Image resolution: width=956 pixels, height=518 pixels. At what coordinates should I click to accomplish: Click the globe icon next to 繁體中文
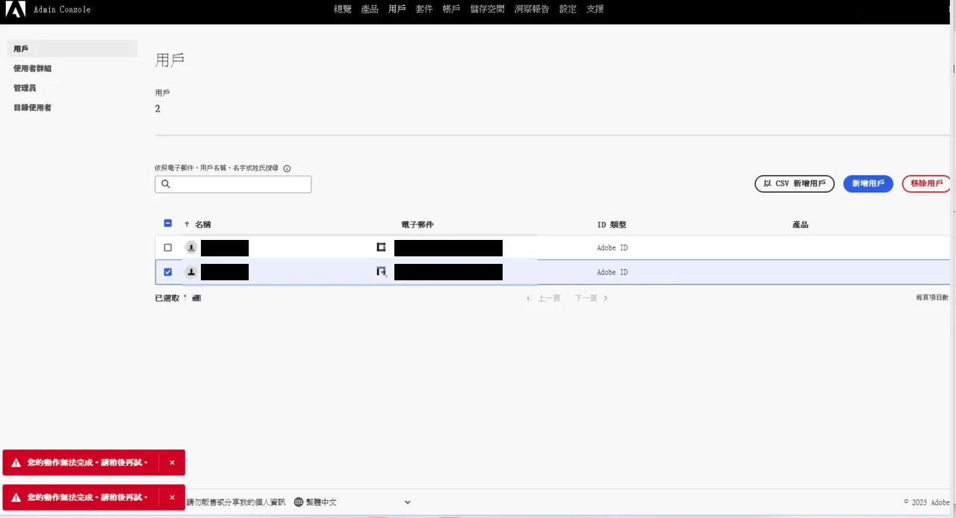(299, 502)
